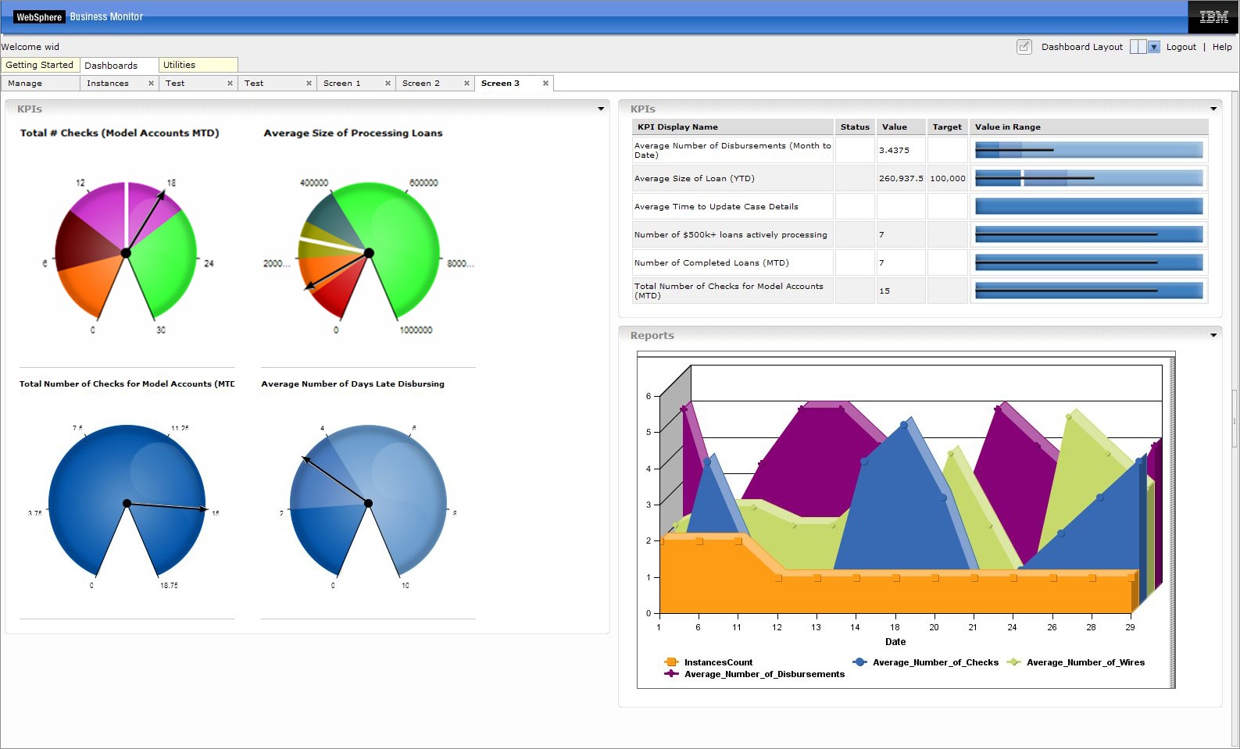
Task: Expand the Reports panel menu arrow
Action: [x=1213, y=335]
